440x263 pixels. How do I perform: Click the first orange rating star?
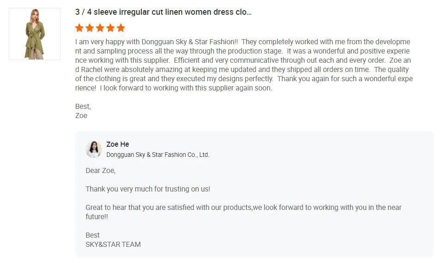[x=79, y=28]
